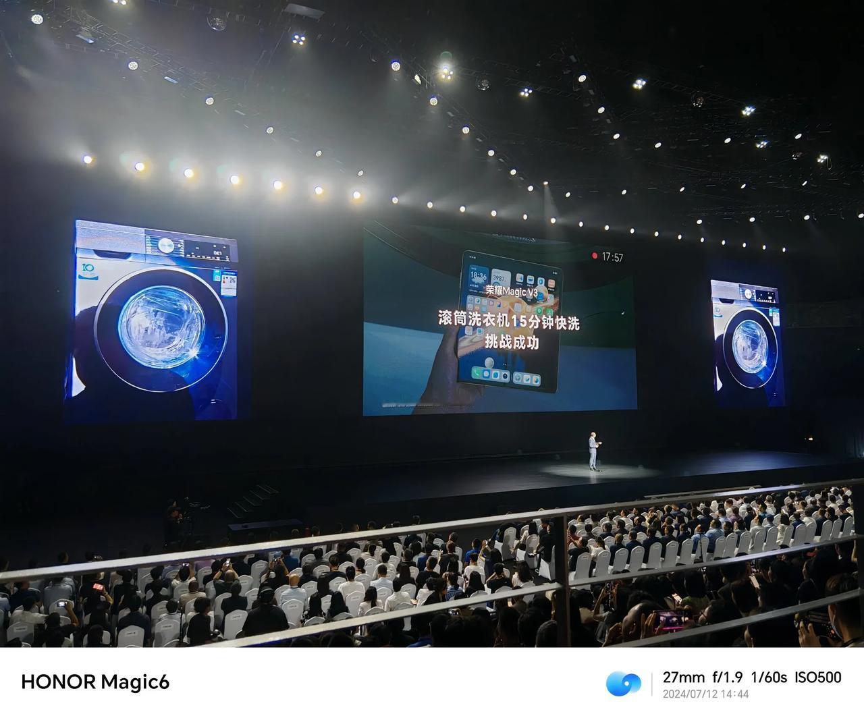
Task: Click the "HONOR Magic6" text
Action: [95, 682]
